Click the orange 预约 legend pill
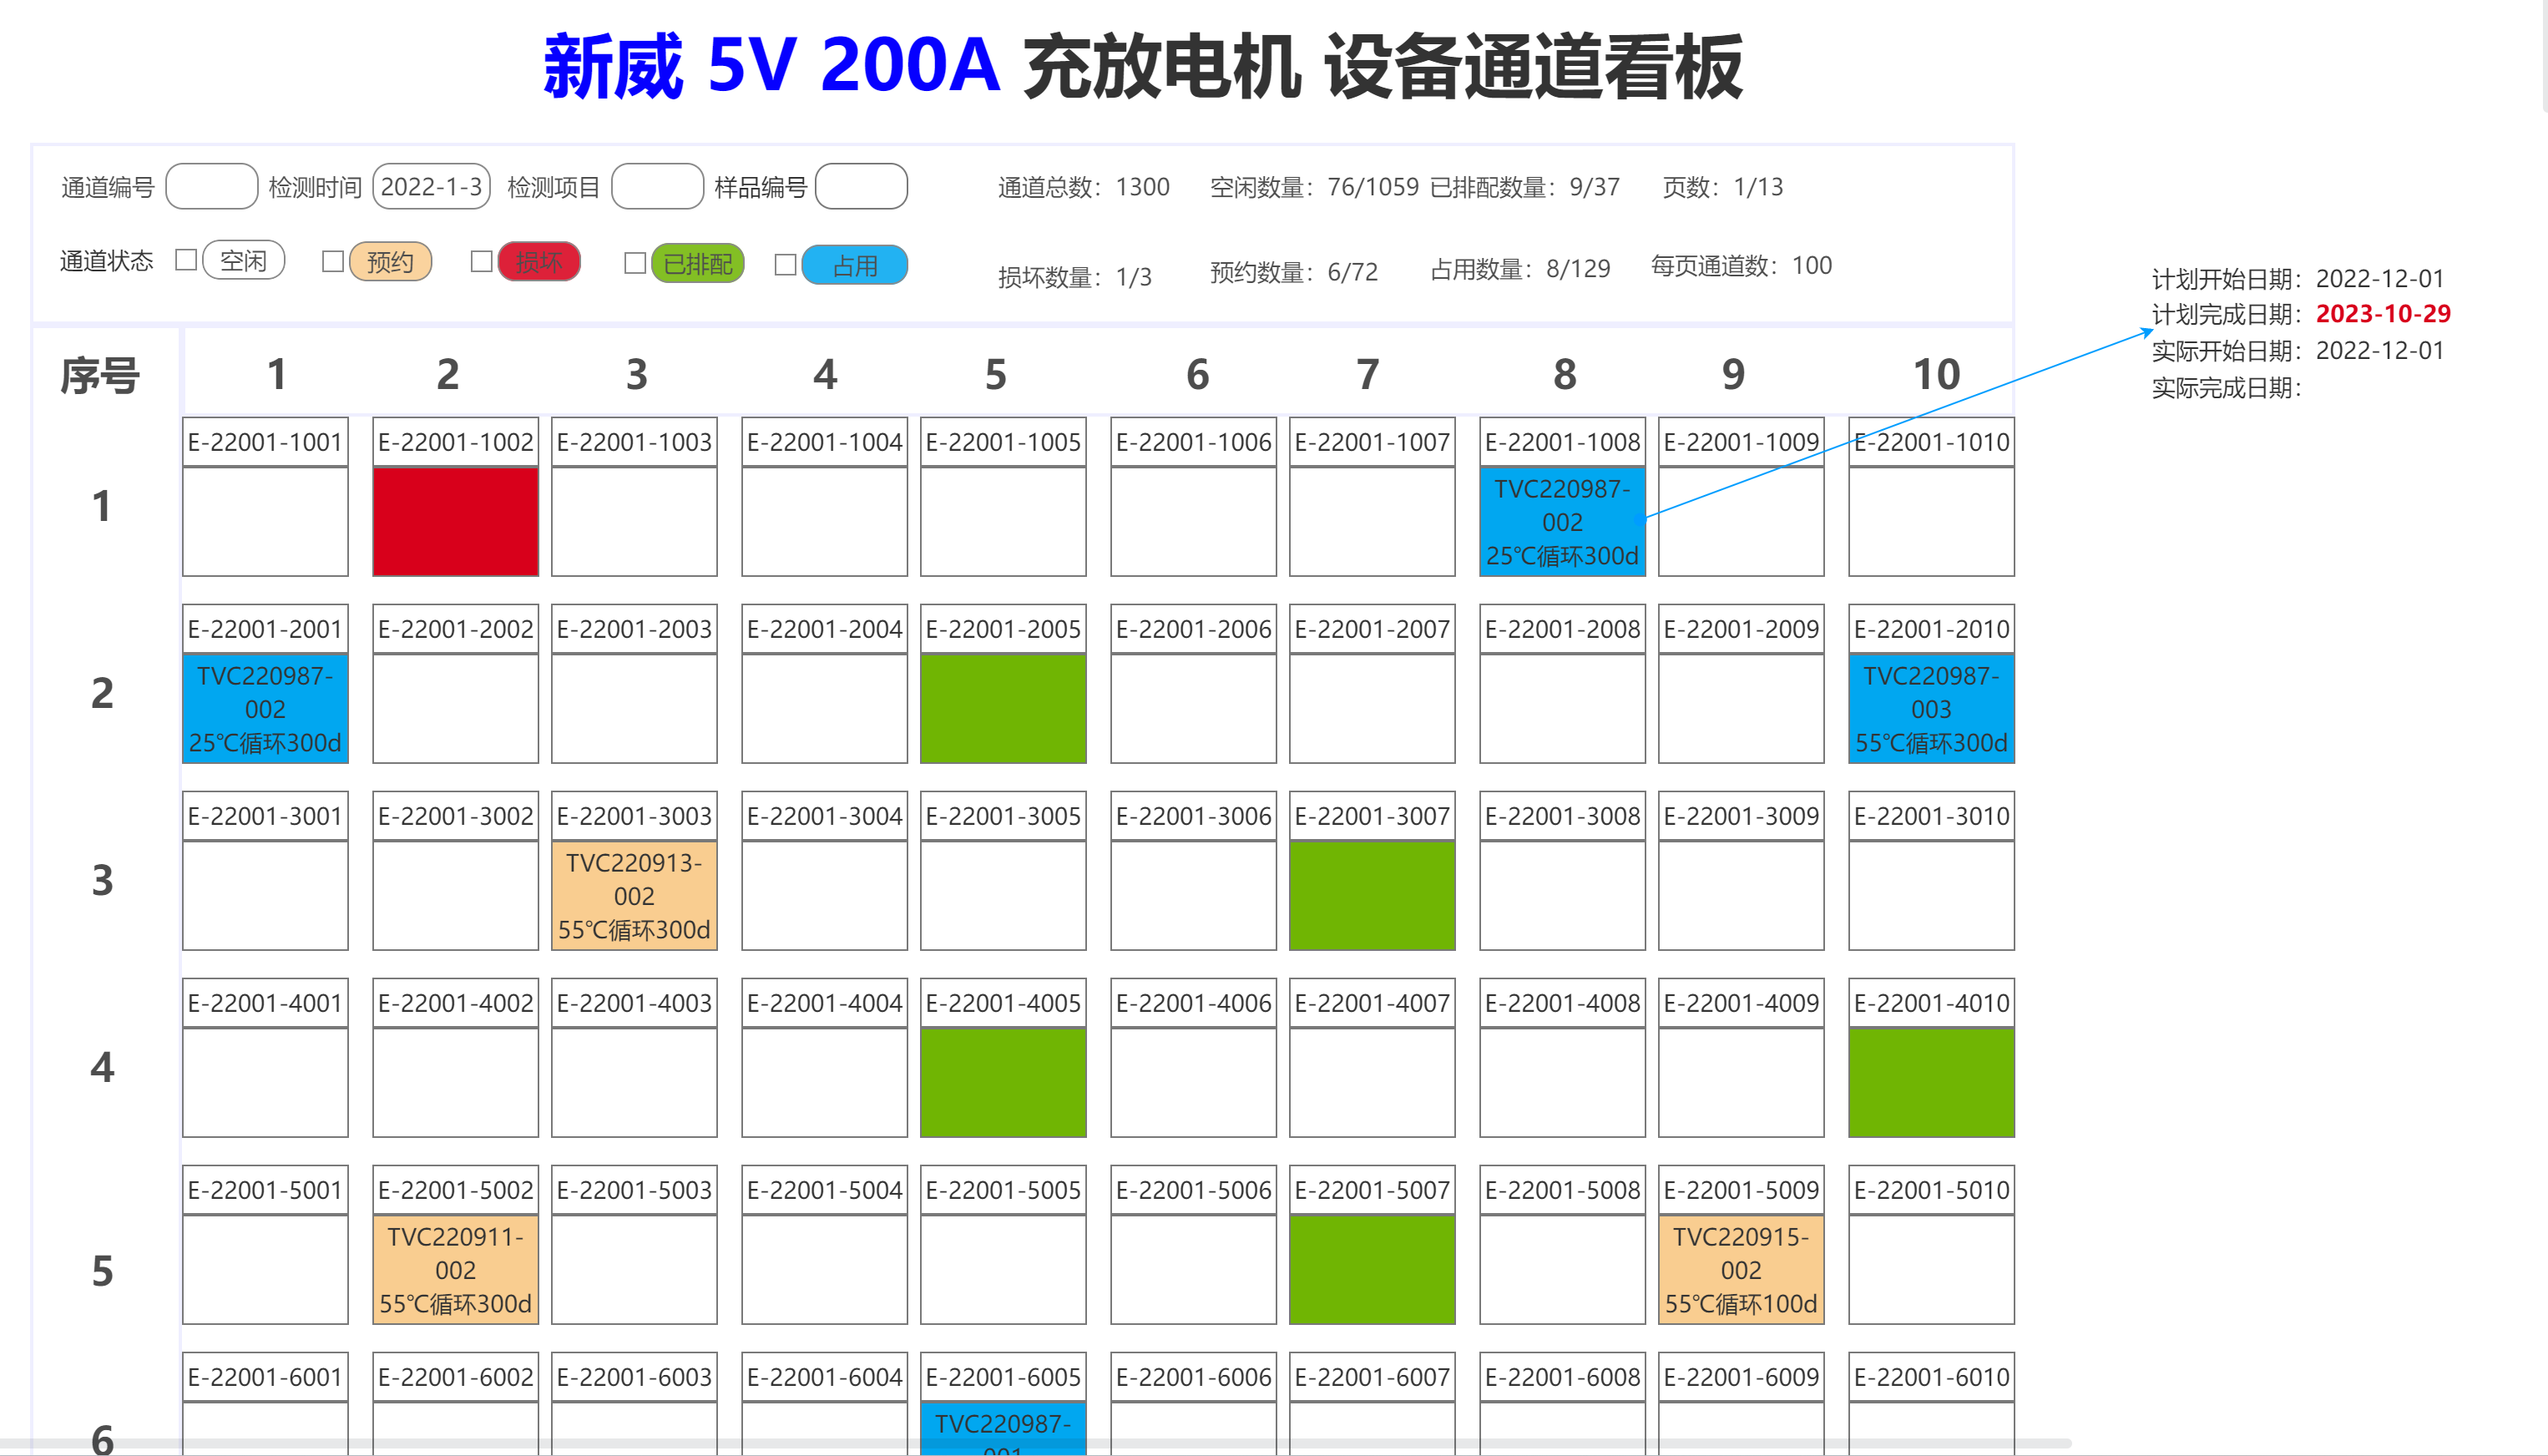This screenshot has width=2548, height=1456. coord(390,262)
